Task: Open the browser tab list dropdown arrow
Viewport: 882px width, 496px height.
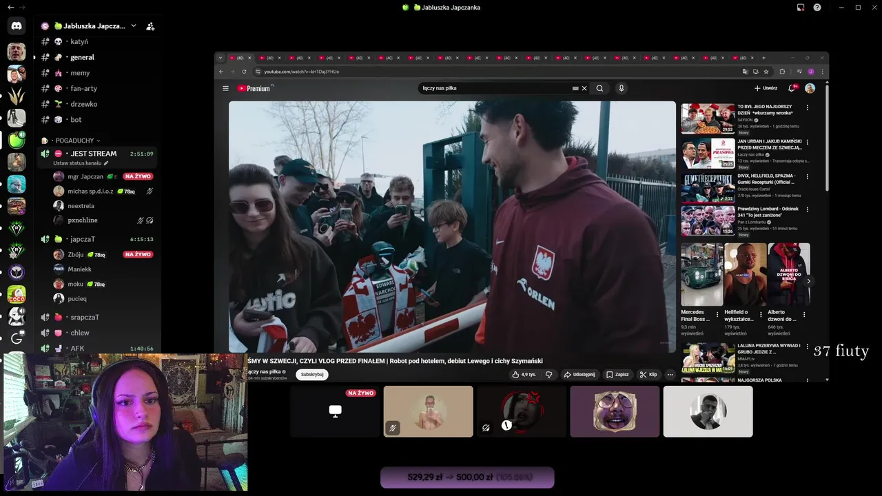Action: (x=220, y=58)
